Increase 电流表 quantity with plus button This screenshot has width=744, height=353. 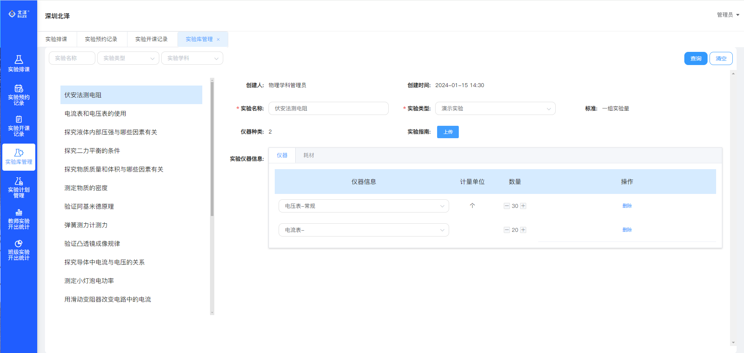click(523, 230)
